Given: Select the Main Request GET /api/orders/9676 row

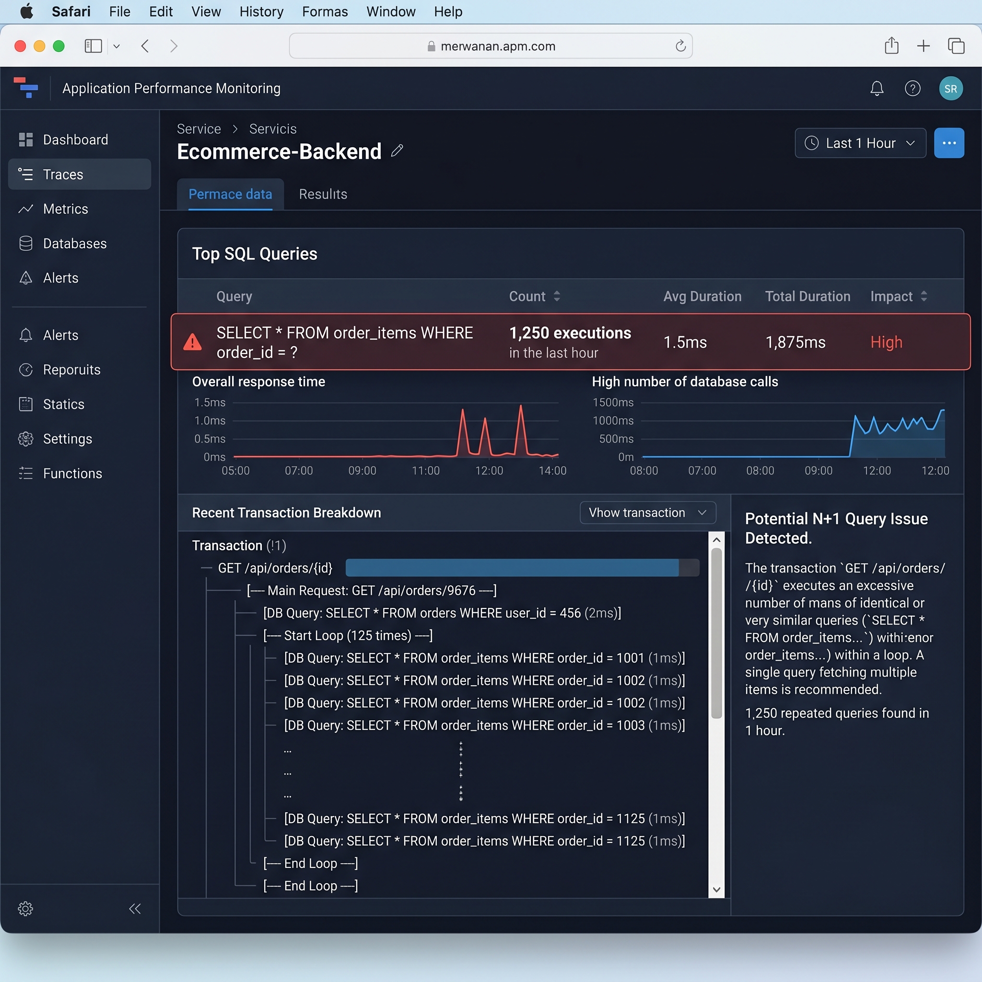Looking at the screenshot, I should (x=372, y=591).
